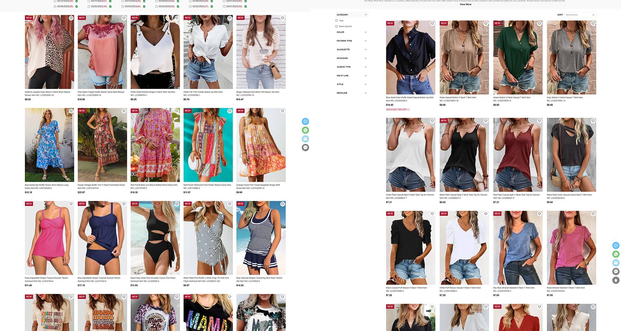The width and height of the screenshot is (621, 331).
Task: Tick the 03/03/2023(38) date checkbox
Action: click(156, 6)
